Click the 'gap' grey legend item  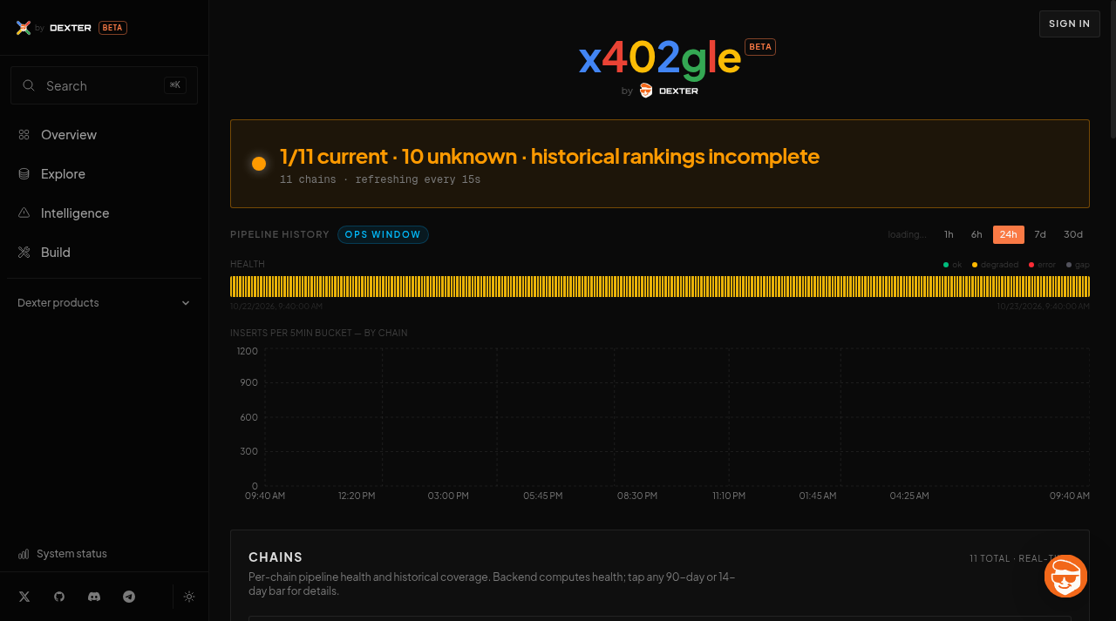coord(1078,265)
